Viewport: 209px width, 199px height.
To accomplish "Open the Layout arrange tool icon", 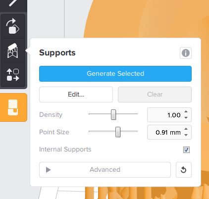I will pyautogui.click(x=13, y=75).
